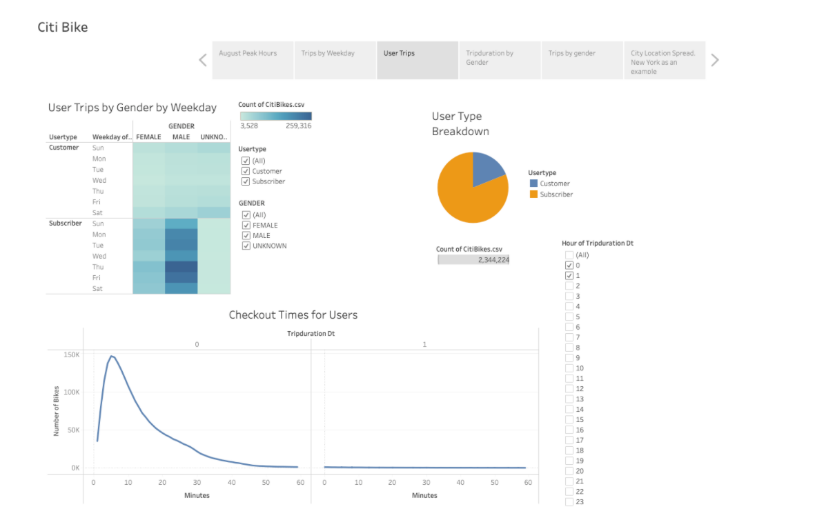Select Subscriber FEMALE Sunday heatmap cell
The width and height of the screenshot is (835, 529).
pos(149,223)
